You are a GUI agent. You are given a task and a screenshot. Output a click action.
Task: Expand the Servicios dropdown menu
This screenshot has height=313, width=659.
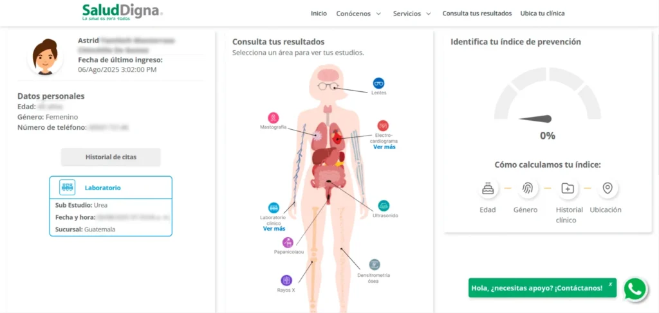click(x=412, y=13)
